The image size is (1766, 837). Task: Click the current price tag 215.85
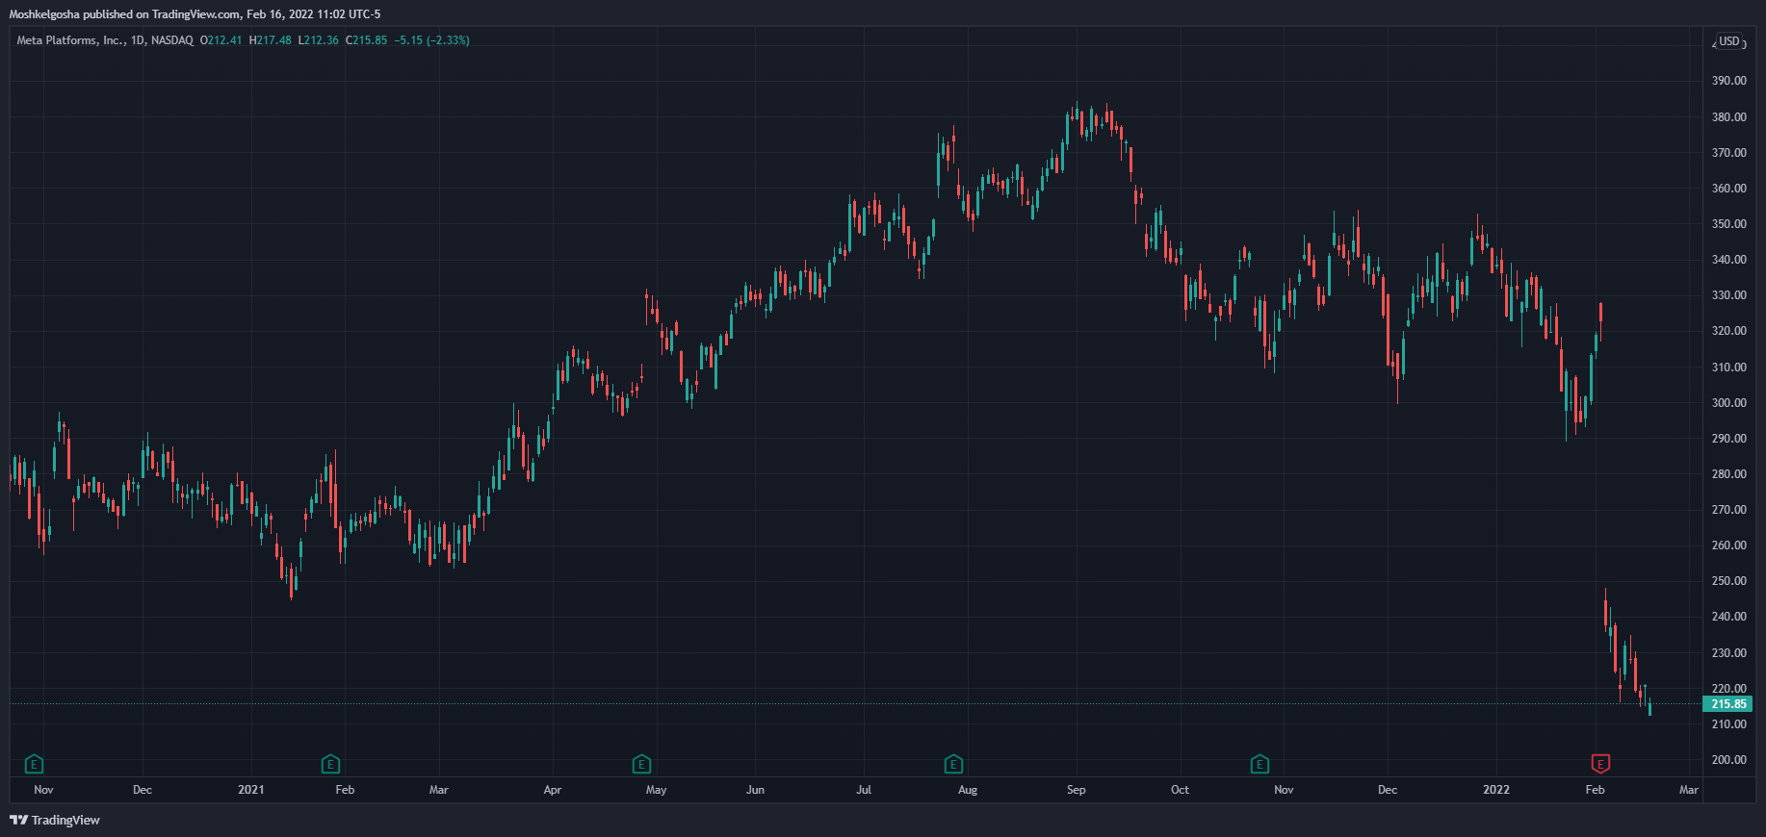pos(1728,704)
